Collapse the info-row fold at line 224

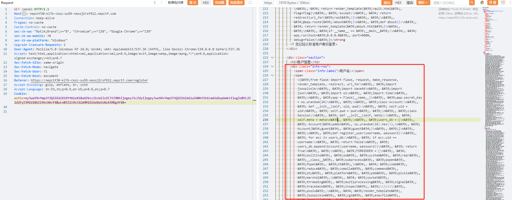(x=272, y=66)
